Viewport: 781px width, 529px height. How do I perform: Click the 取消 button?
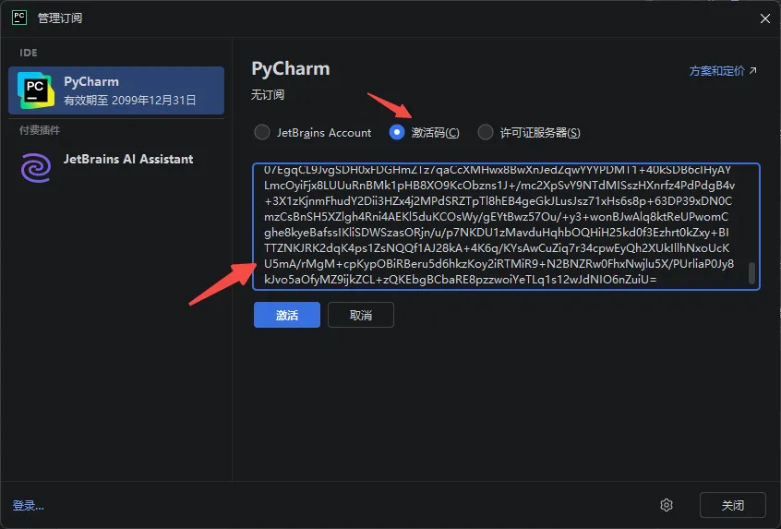tap(361, 315)
